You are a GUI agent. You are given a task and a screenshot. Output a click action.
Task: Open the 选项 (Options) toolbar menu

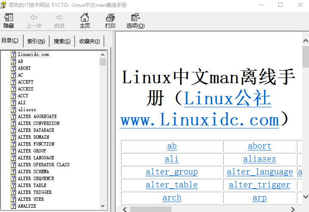pyautogui.click(x=135, y=21)
